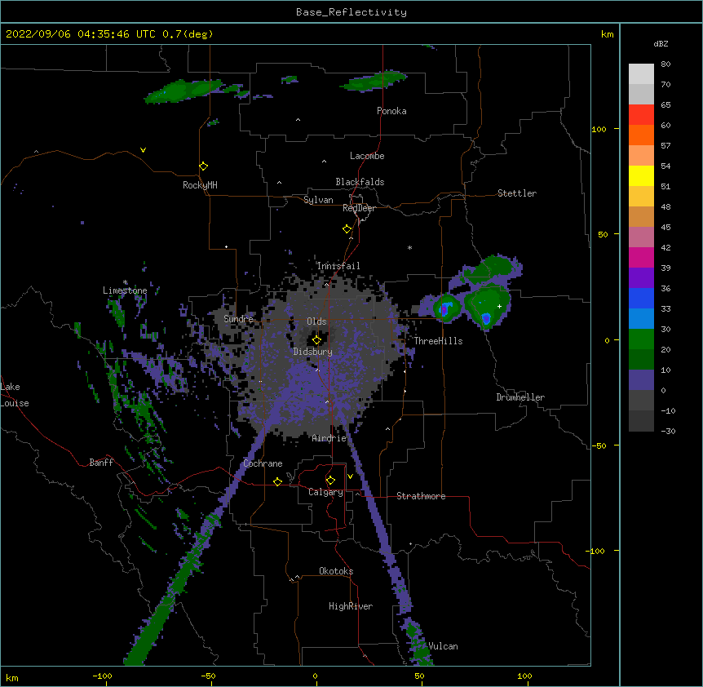Pick the violet 36-39 dBZ legend swatch
The image size is (703, 687).
[x=641, y=278]
